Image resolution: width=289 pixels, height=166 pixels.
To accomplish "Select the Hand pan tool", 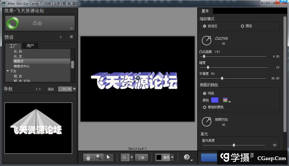I will (88, 157).
